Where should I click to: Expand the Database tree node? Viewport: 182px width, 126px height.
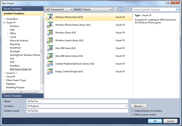(x=4, y=84)
